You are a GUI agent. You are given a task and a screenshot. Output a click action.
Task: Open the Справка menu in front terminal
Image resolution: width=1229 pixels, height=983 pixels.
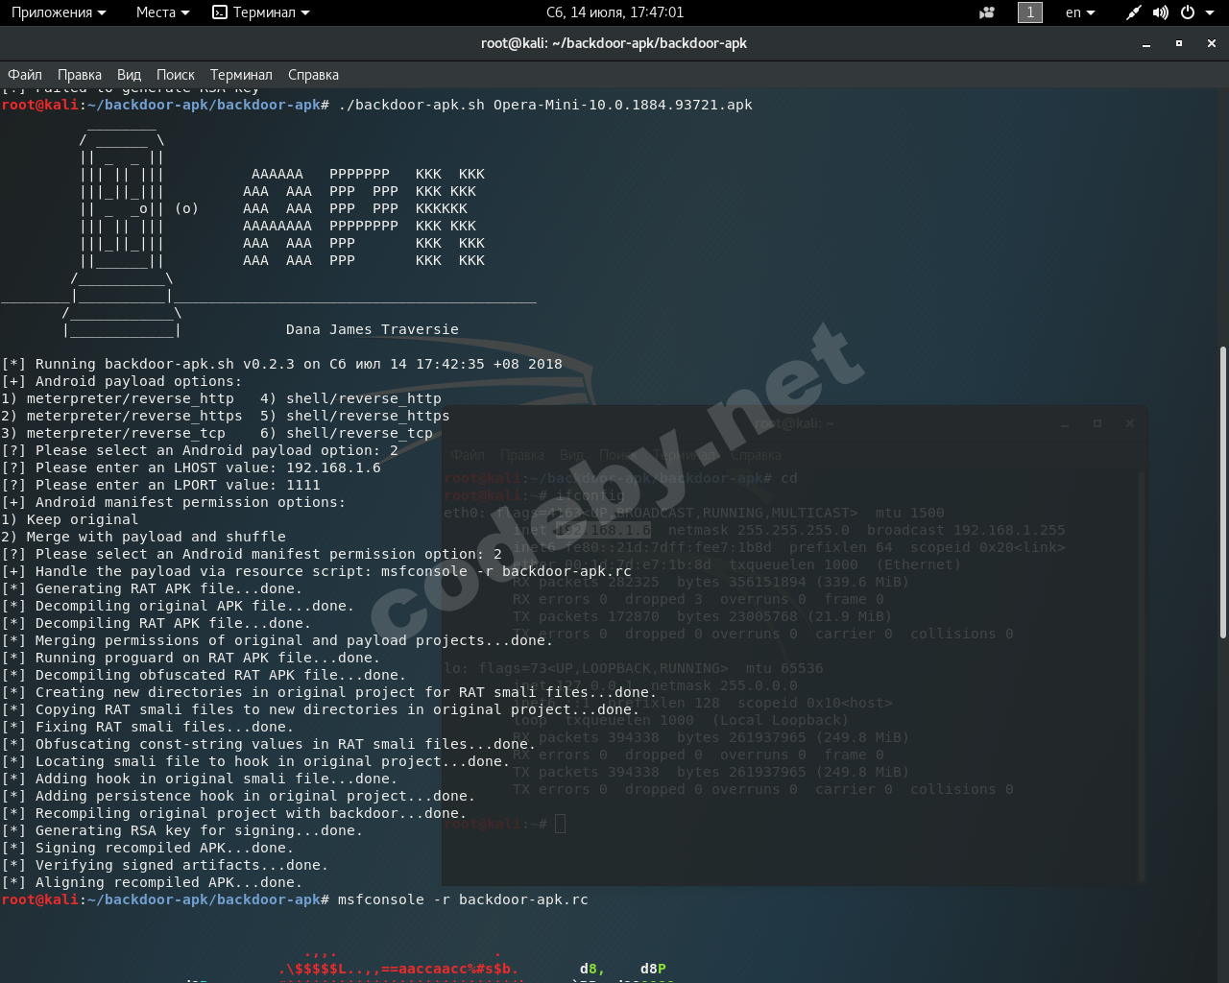point(313,75)
